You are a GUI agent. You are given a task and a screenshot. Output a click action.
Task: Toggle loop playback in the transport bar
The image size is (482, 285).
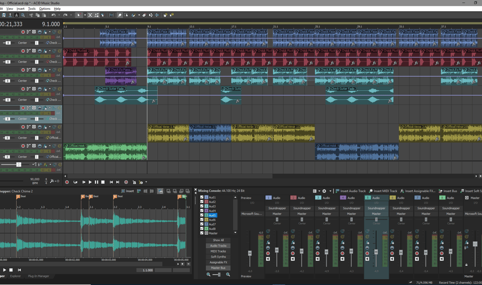(x=75, y=182)
